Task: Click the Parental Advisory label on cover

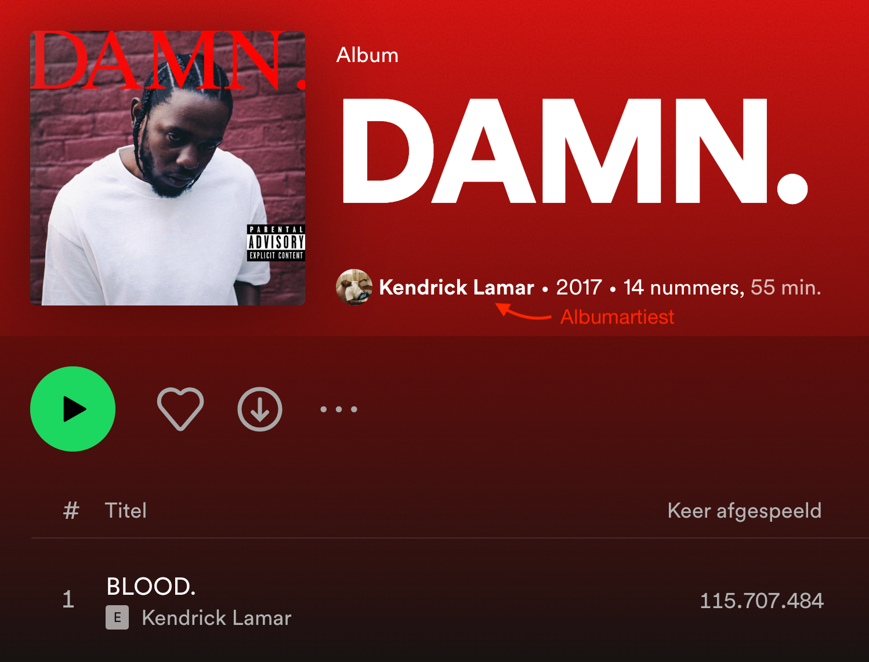Action: [276, 243]
